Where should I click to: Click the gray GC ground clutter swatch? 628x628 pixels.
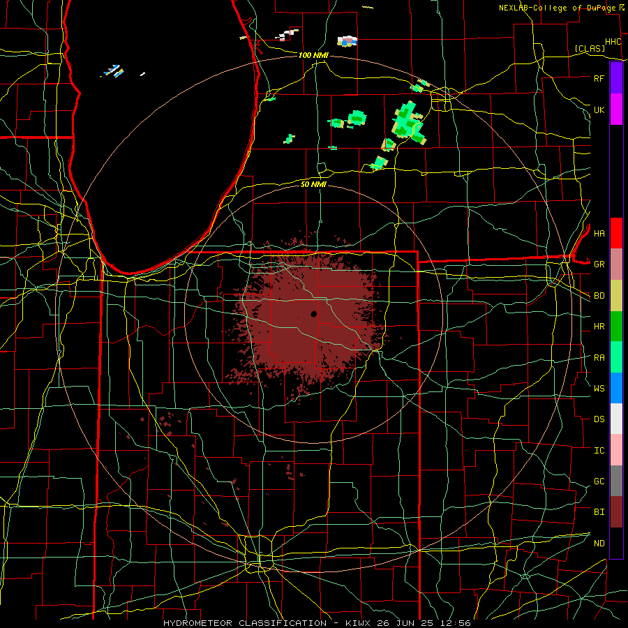[x=616, y=481]
